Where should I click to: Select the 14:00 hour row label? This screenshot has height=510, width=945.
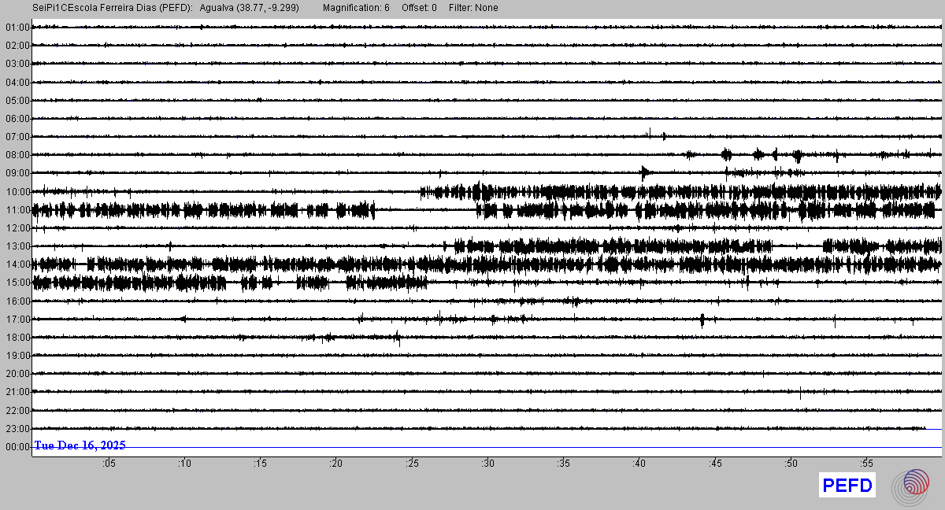17,264
